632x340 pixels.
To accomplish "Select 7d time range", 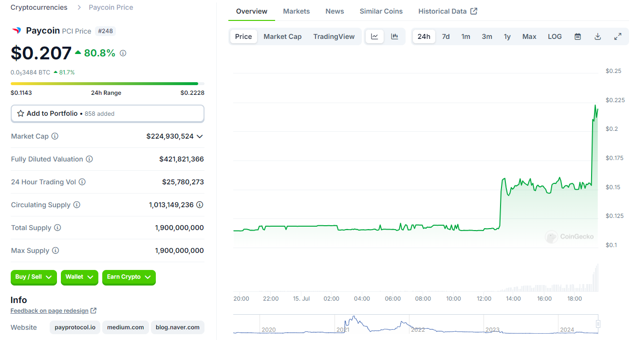I will click(446, 36).
